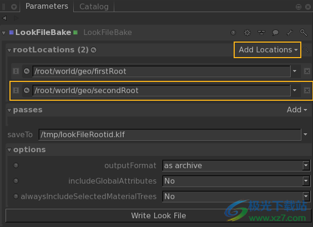Image resolution: width=313 pixels, height=227 pixels.
Task: Click the magnifier search icon in header
Action: [x=304, y=33]
